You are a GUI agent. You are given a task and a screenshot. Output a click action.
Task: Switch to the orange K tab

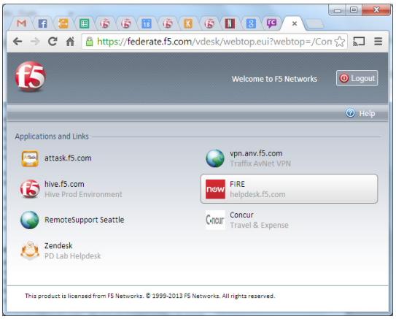pyautogui.click(x=188, y=23)
